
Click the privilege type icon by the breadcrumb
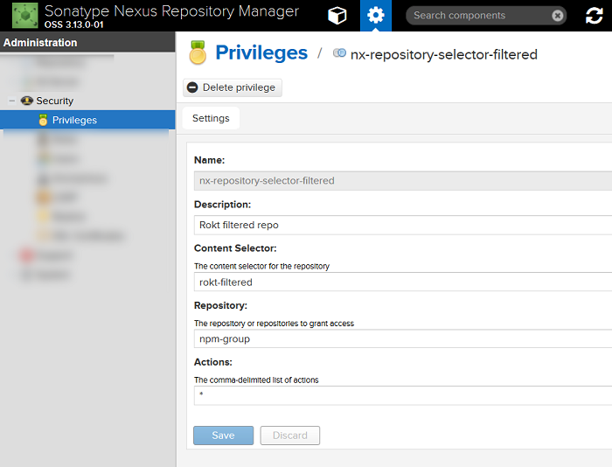[339, 52]
